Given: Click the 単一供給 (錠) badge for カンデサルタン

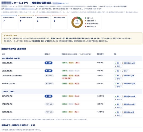Looking at the screenshot, I should pyautogui.click(x=67, y=78).
